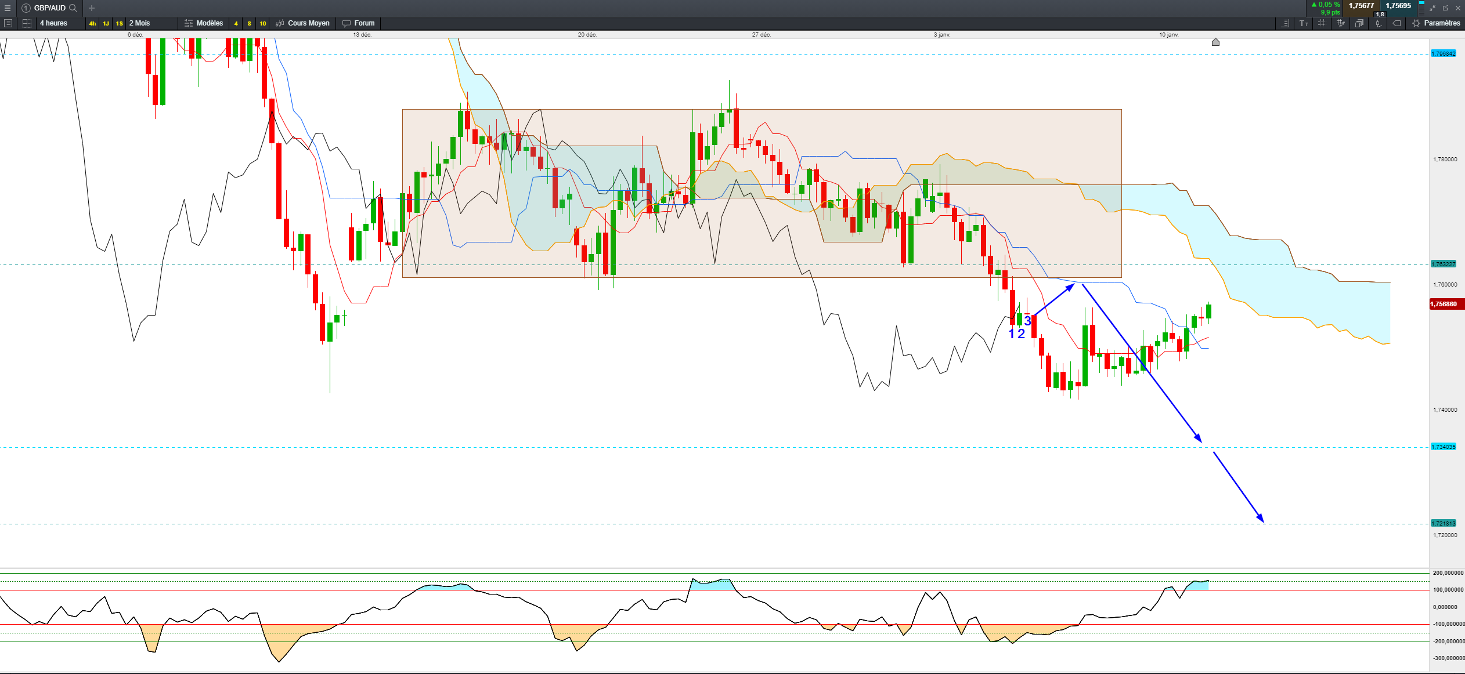1465x674 pixels.
Task: Select the 4h timeframe shortcut
Action: [92, 23]
